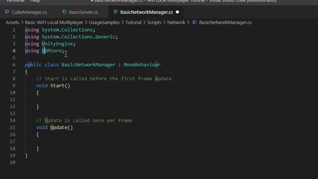Click the closing brace on line 19
The width and height of the screenshot is (318, 179).
tap(26, 156)
